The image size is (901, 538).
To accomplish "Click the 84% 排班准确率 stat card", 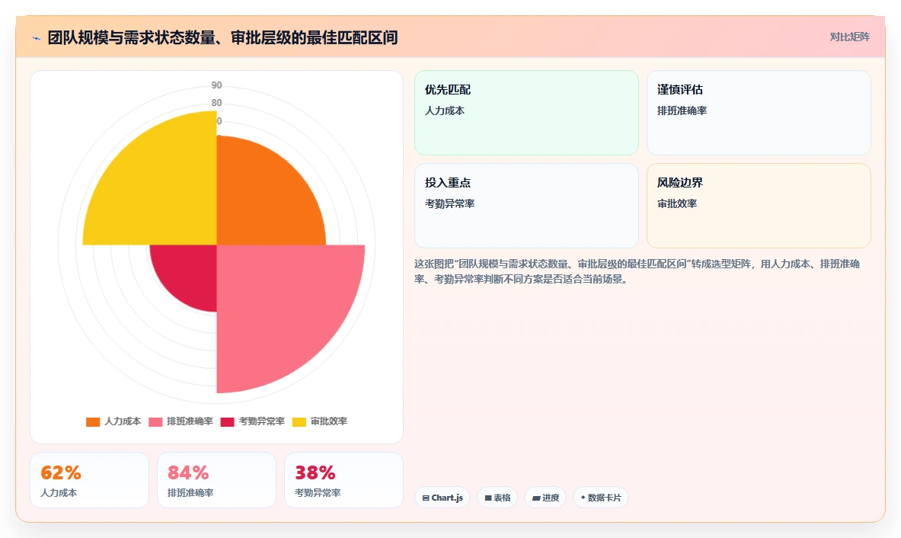I will tap(216, 480).
